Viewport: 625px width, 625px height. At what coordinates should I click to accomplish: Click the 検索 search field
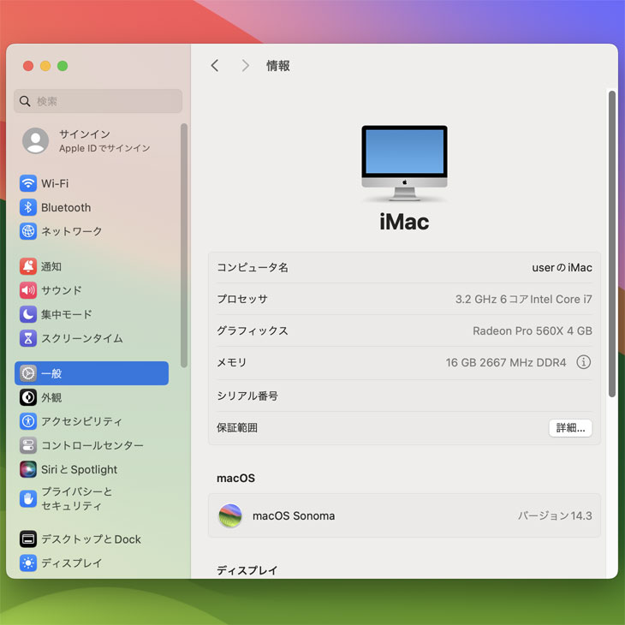coord(98,101)
